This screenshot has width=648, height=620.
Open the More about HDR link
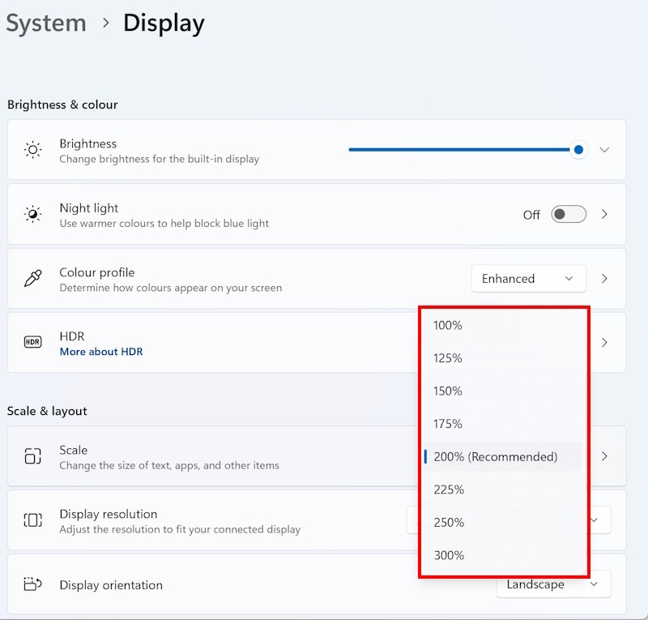pos(101,352)
